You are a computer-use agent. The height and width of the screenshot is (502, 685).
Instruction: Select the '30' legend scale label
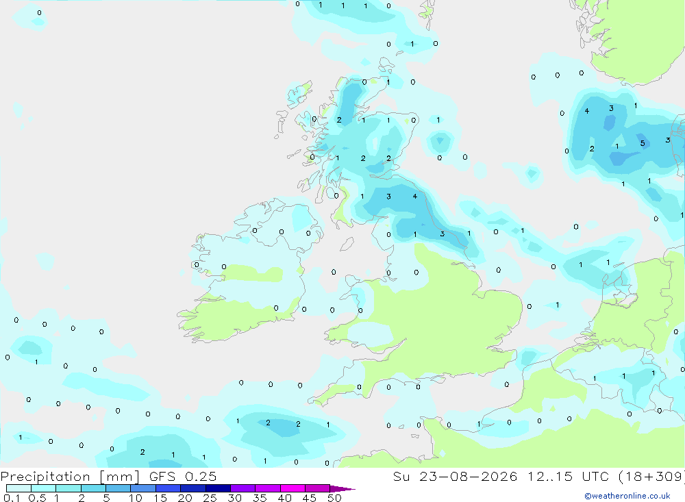(234, 498)
